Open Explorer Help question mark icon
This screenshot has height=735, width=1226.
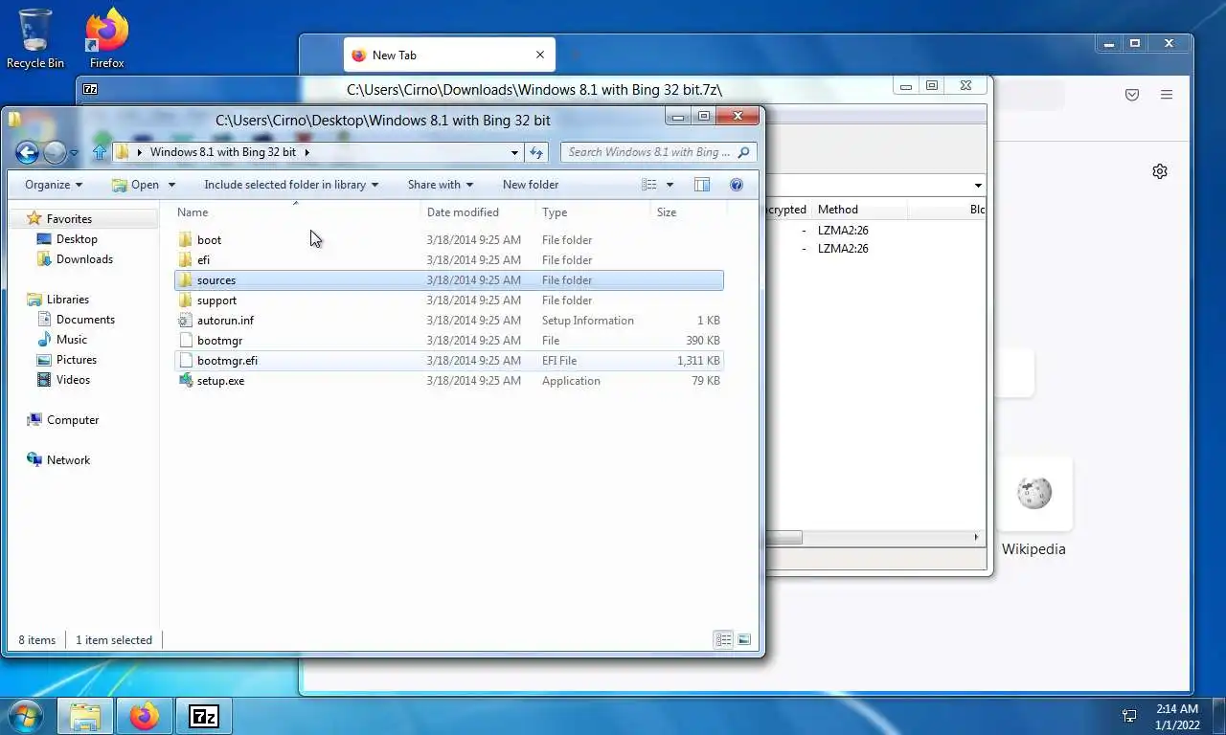pyautogui.click(x=737, y=185)
